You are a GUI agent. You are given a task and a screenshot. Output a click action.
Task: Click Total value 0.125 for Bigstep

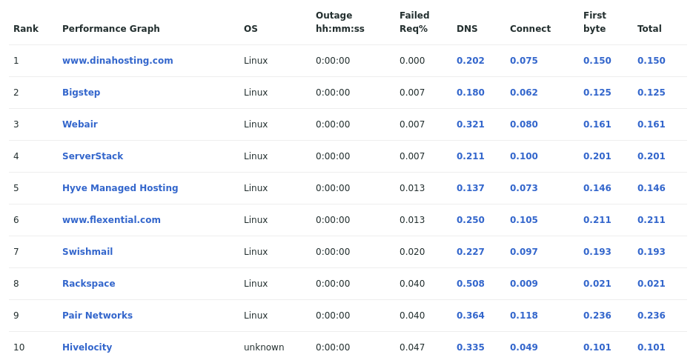[x=652, y=93]
